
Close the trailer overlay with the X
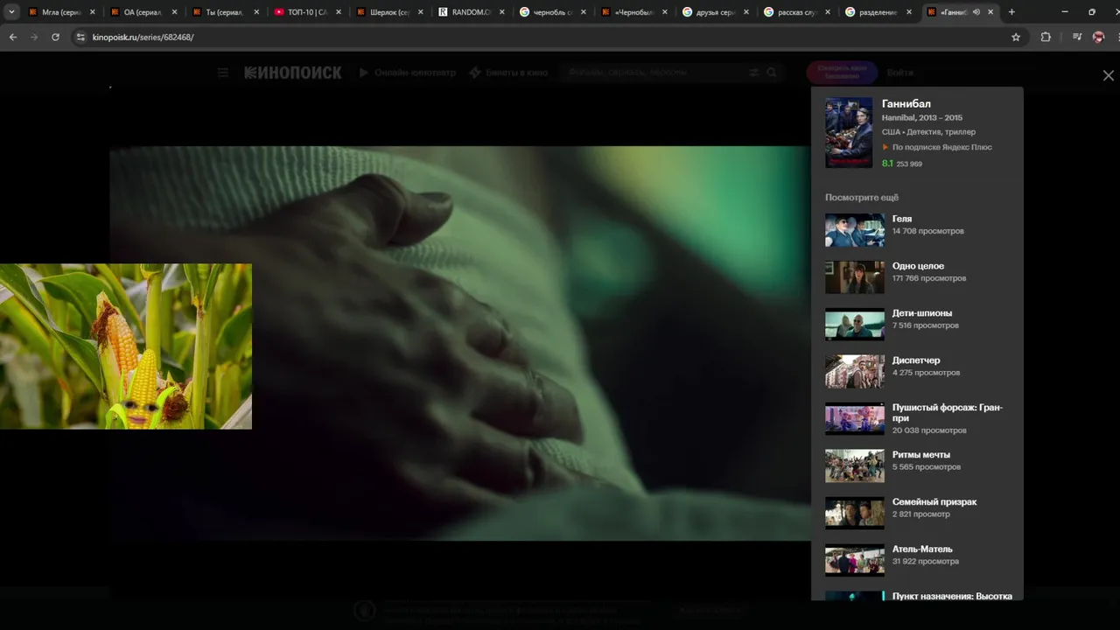point(1108,75)
